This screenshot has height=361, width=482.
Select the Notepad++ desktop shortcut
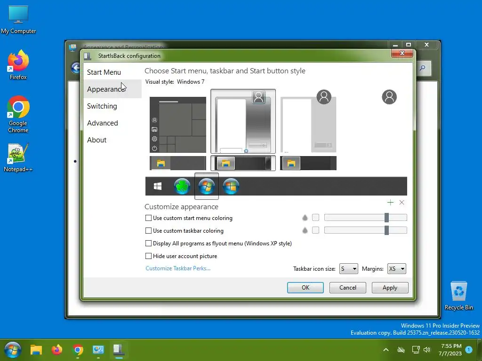(x=18, y=157)
